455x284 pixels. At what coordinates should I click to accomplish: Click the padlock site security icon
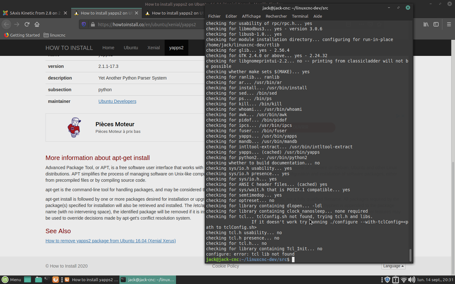(93, 24)
